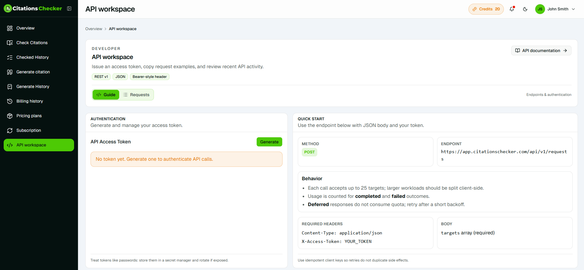This screenshot has width=584, height=270.
Task: Click the Billing history clock icon
Action: coord(10,101)
